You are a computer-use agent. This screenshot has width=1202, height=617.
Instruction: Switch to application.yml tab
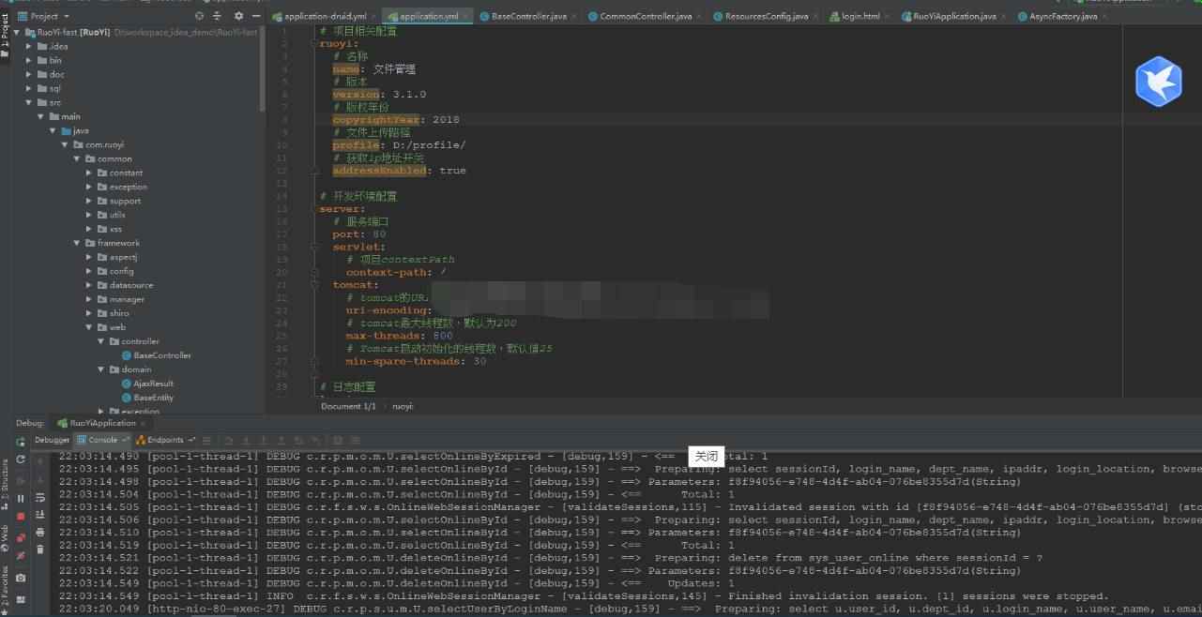click(429, 17)
